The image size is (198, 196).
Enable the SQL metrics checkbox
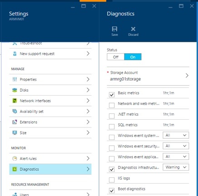[112, 127]
